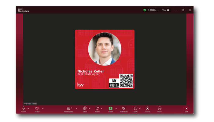
Task: Start camera with the Video button
Action: 37,109
